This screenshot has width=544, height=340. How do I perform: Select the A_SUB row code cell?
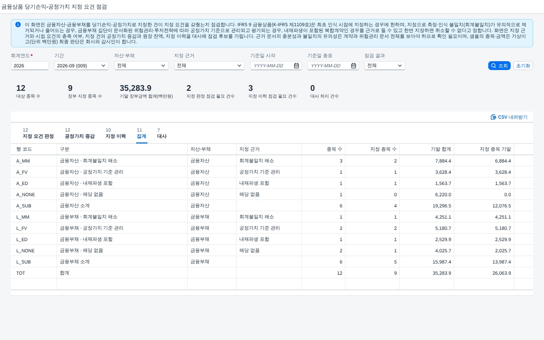tap(34, 206)
